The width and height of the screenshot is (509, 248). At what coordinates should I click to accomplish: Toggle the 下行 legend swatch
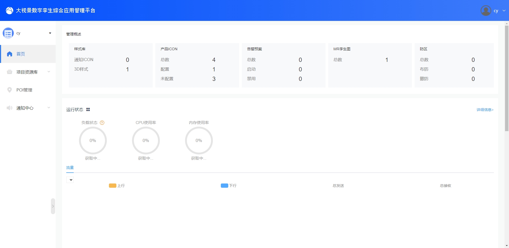[225, 186]
